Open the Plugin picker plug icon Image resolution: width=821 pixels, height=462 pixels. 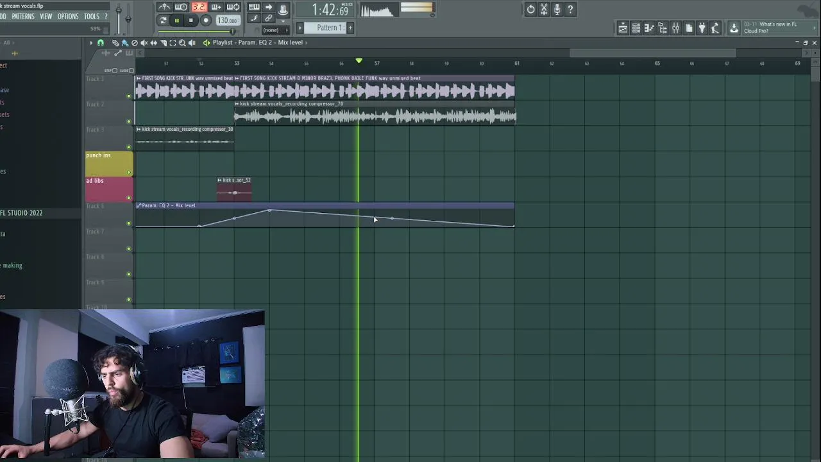tap(702, 28)
